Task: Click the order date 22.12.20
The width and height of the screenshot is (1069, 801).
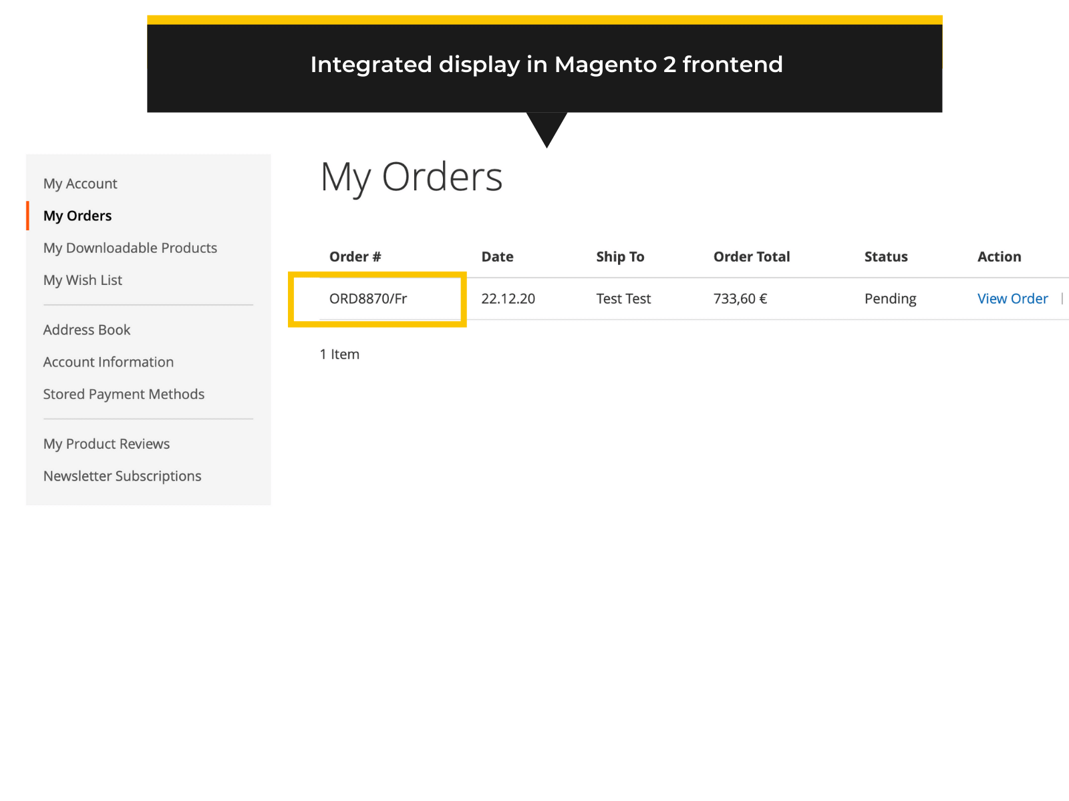Action: coord(508,298)
